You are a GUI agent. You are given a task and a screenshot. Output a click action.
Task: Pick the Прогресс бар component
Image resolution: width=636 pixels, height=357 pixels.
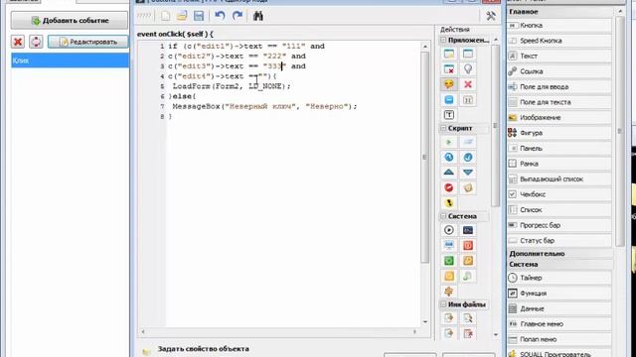click(559, 225)
